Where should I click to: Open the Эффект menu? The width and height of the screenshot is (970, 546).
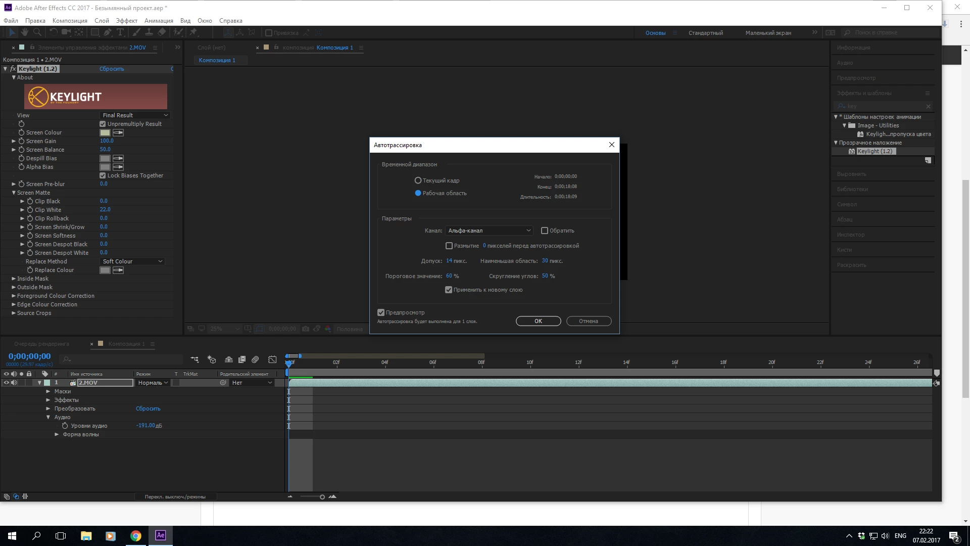click(x=126, y=21)
